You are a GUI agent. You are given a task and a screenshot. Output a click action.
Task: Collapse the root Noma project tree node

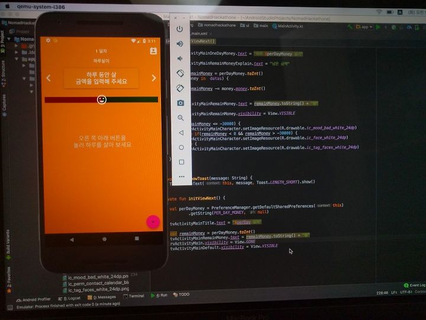(x=9, y=39)
